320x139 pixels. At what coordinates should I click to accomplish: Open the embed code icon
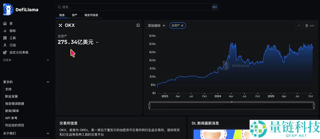(299, 26)
